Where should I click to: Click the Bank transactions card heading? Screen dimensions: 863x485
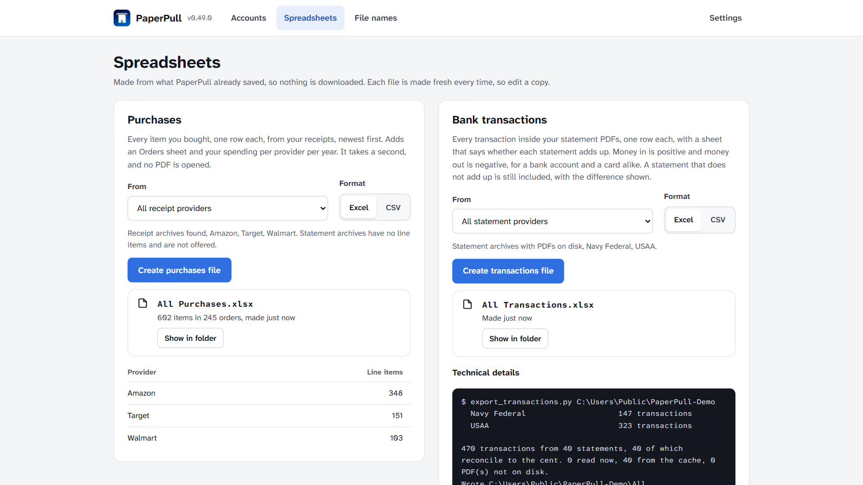499,120
